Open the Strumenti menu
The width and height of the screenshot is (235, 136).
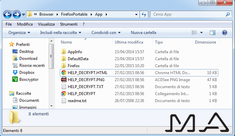click(69, 24)
